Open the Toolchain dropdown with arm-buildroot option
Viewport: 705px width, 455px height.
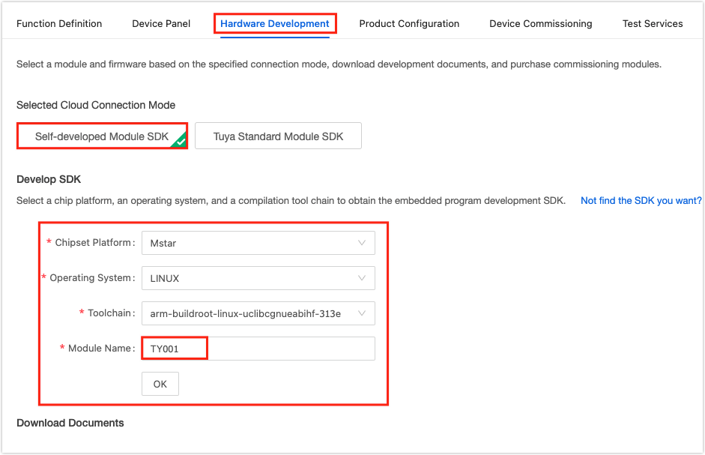[x=258, y=313]
